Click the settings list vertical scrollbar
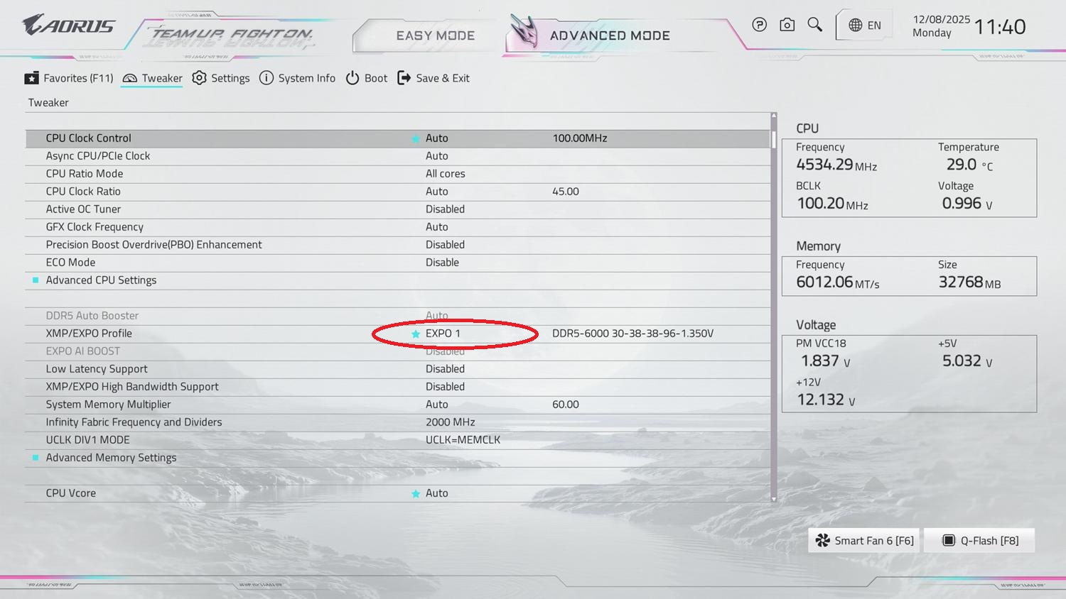Screen dimensions: 1066x599 [x=774, y=305]
